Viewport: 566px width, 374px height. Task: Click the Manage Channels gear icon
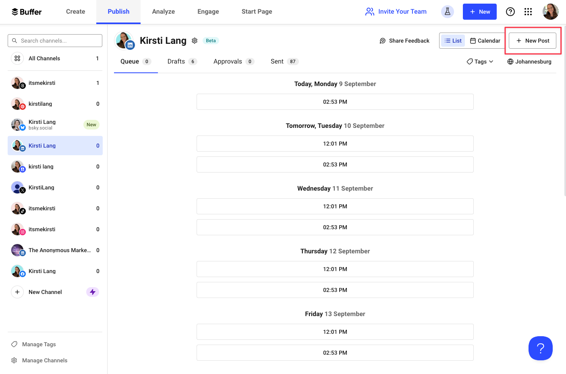[x=14, y=360]
